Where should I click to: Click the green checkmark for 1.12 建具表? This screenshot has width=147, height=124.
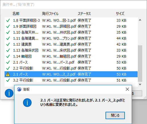(8, 44)
